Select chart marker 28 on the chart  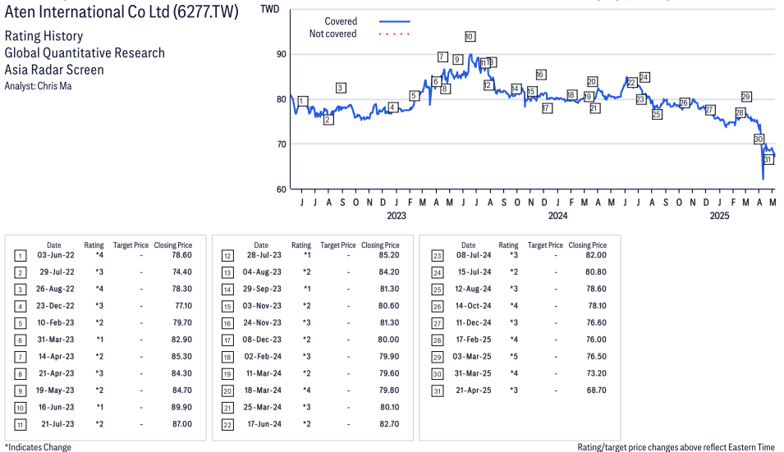click(740, 113)
